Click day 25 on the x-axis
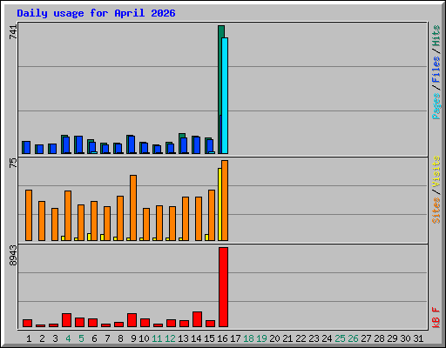Screen dimensions: 446x348 point(340,338)
